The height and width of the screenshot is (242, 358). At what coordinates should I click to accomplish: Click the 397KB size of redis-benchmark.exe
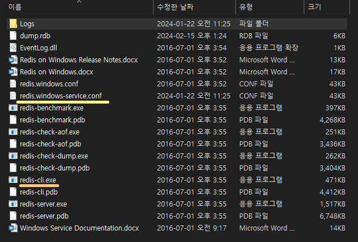click(x=335, y=108)
